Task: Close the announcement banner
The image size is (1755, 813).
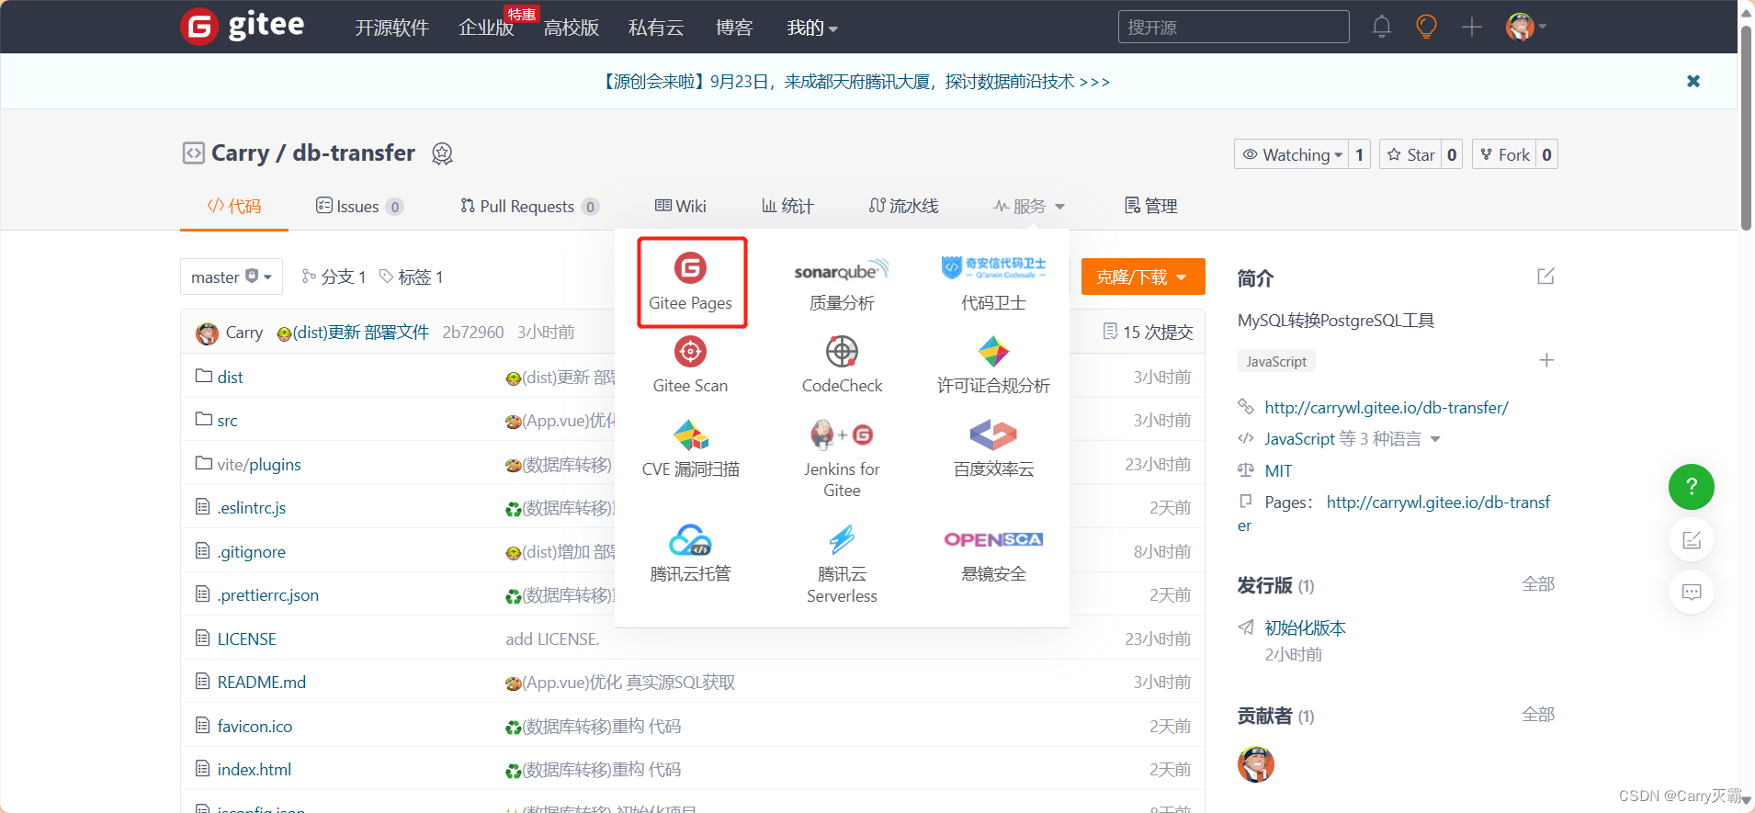Action: pyautogui.click(x=1693, y=81)
